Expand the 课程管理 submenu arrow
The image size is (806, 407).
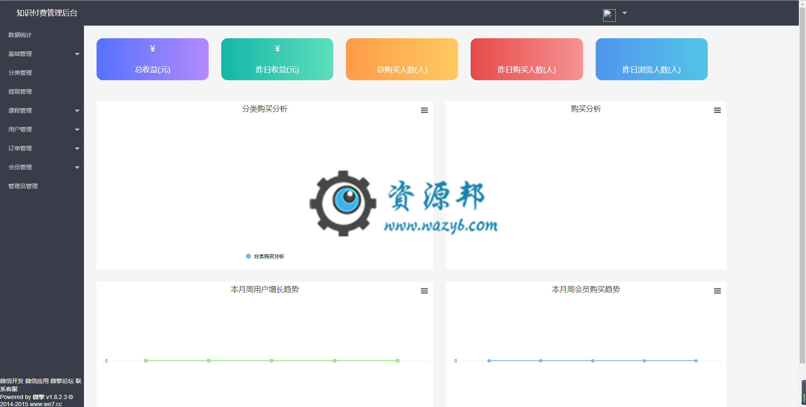pyautogui.click(x=77, y=111)
